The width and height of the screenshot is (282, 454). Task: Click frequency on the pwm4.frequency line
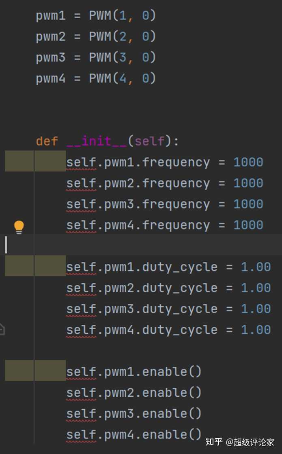click(x=176, y=225)
